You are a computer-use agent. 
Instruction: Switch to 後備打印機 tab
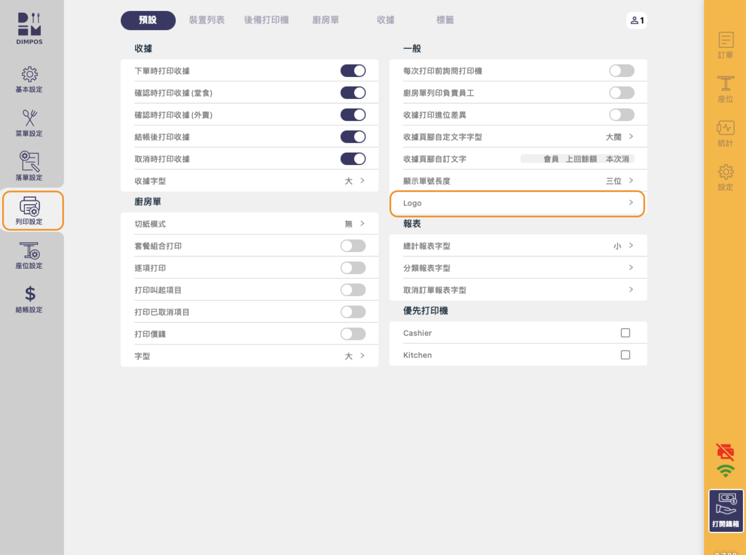266,20
